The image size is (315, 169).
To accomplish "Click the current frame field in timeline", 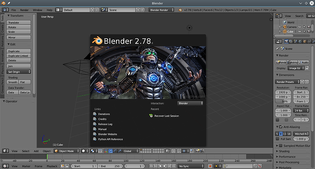I will 134,166.
